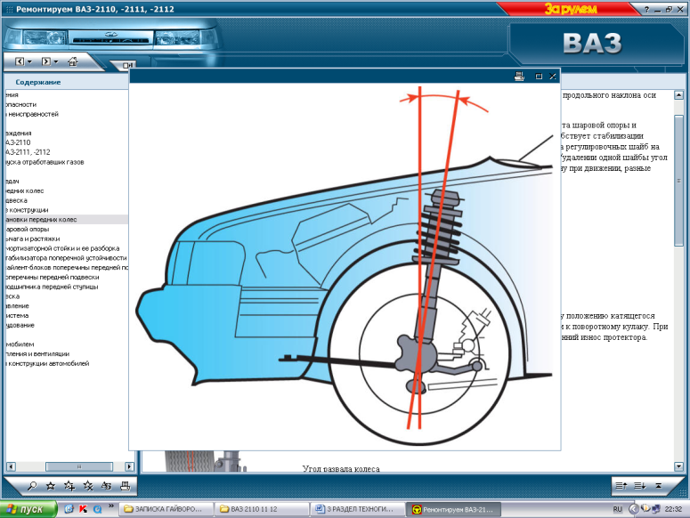Open 'одшипника передней ступицы' entry
The image size is (690, 518).
[52, 287]
